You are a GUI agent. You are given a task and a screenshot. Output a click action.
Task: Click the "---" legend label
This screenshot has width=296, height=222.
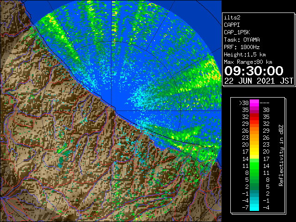click(x=265, y=103)
